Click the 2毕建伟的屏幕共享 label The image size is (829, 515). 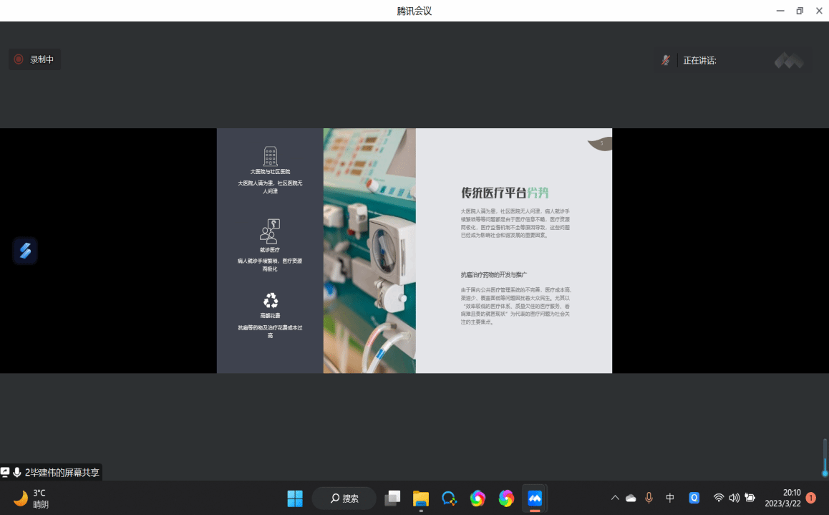[62, 472]
